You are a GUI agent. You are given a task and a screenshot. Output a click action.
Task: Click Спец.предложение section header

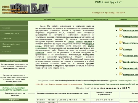point(14,61)
